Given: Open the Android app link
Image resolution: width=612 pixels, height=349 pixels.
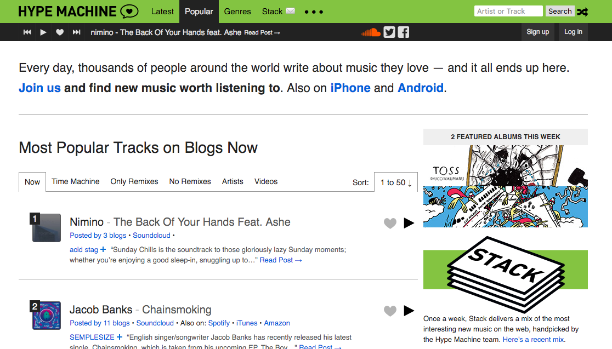Looking at the screenshot, I should [421, 88].
